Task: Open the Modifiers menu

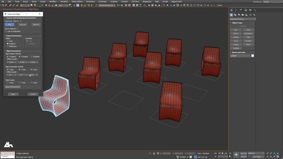Action: click(x=53, y=1)
